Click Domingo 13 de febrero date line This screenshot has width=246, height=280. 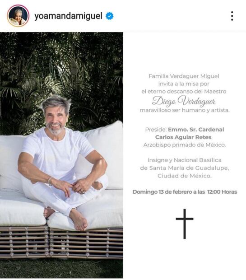pos(185,192)
